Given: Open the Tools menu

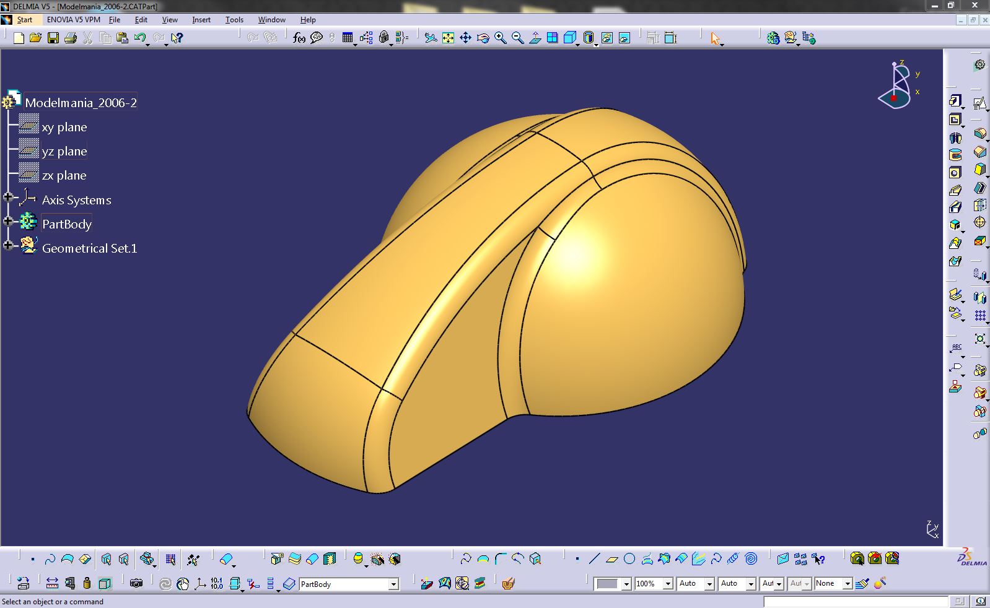Looking at the screenshot, I should click(x=234, y=20).
